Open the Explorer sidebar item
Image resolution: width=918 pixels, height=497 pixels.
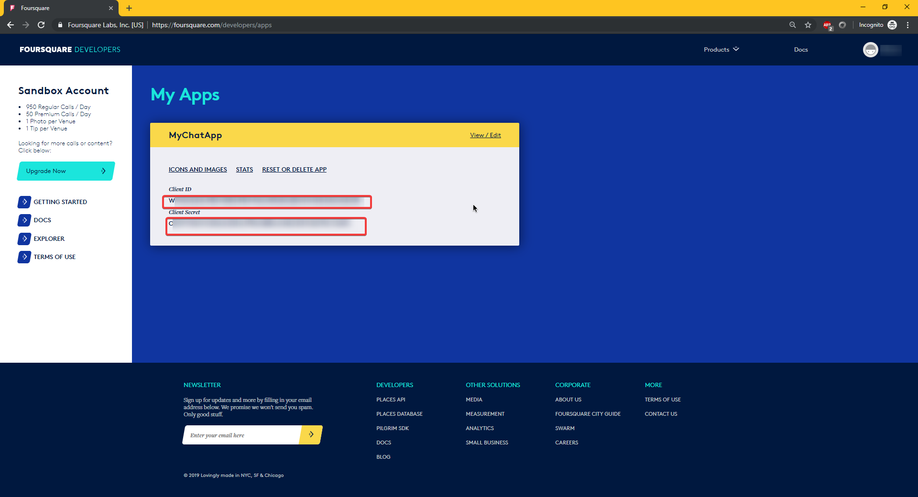tap(49, 239)
